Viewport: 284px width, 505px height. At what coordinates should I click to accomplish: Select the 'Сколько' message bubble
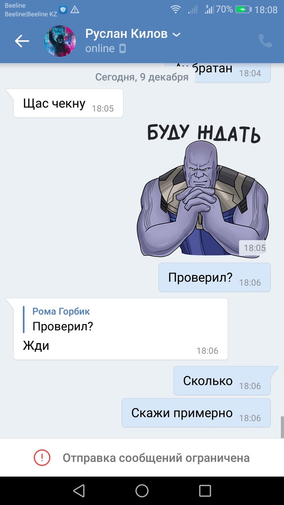pos(222,381)
